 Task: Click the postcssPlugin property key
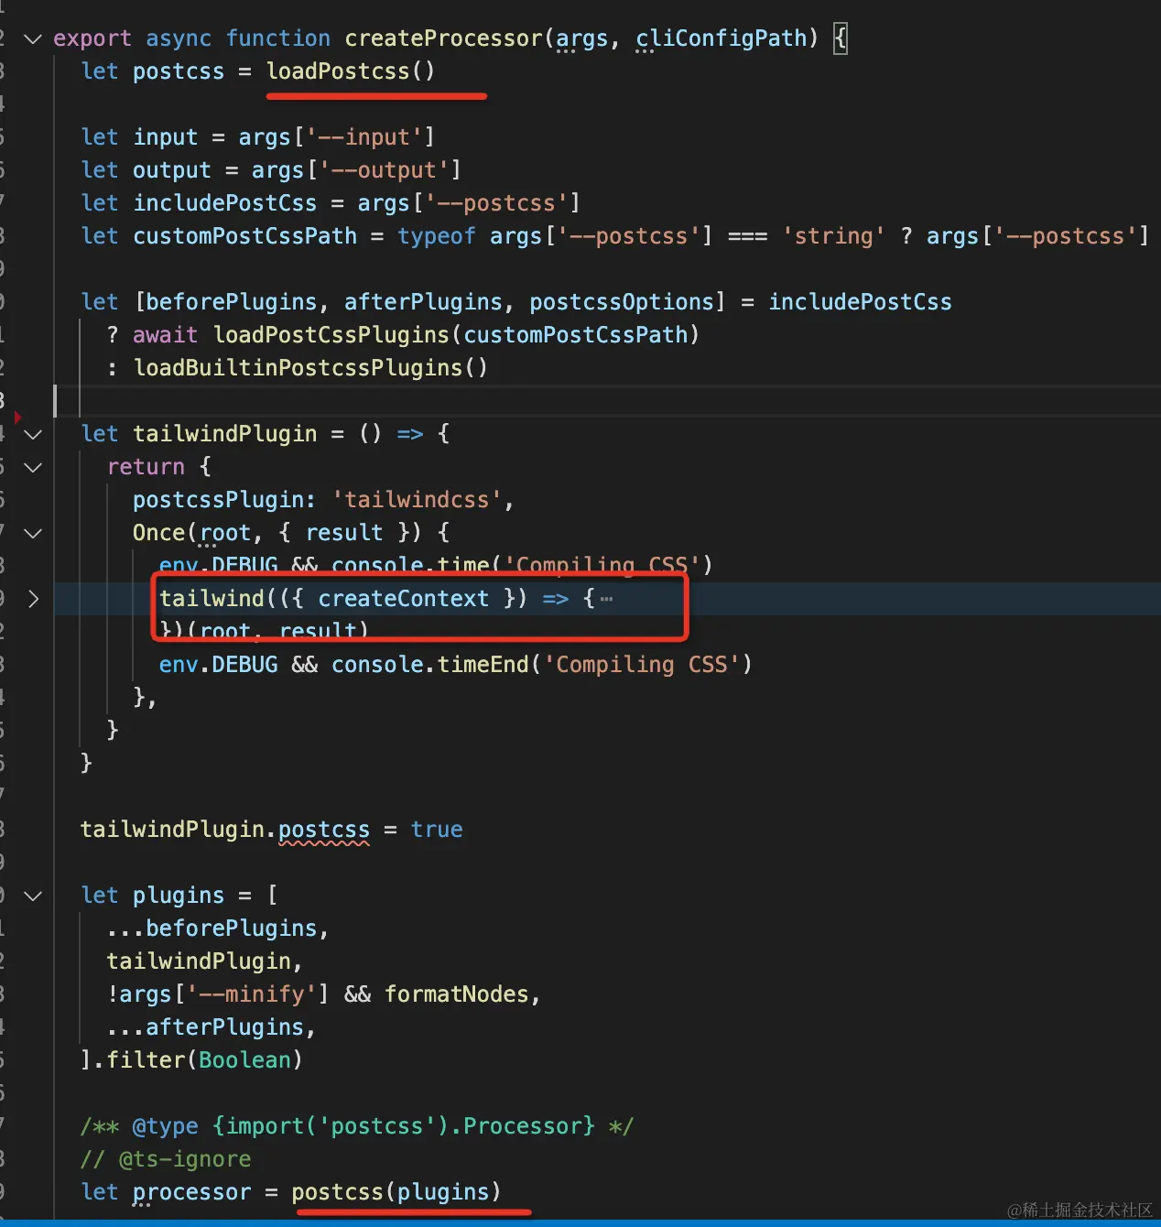(x=218, y=500)
